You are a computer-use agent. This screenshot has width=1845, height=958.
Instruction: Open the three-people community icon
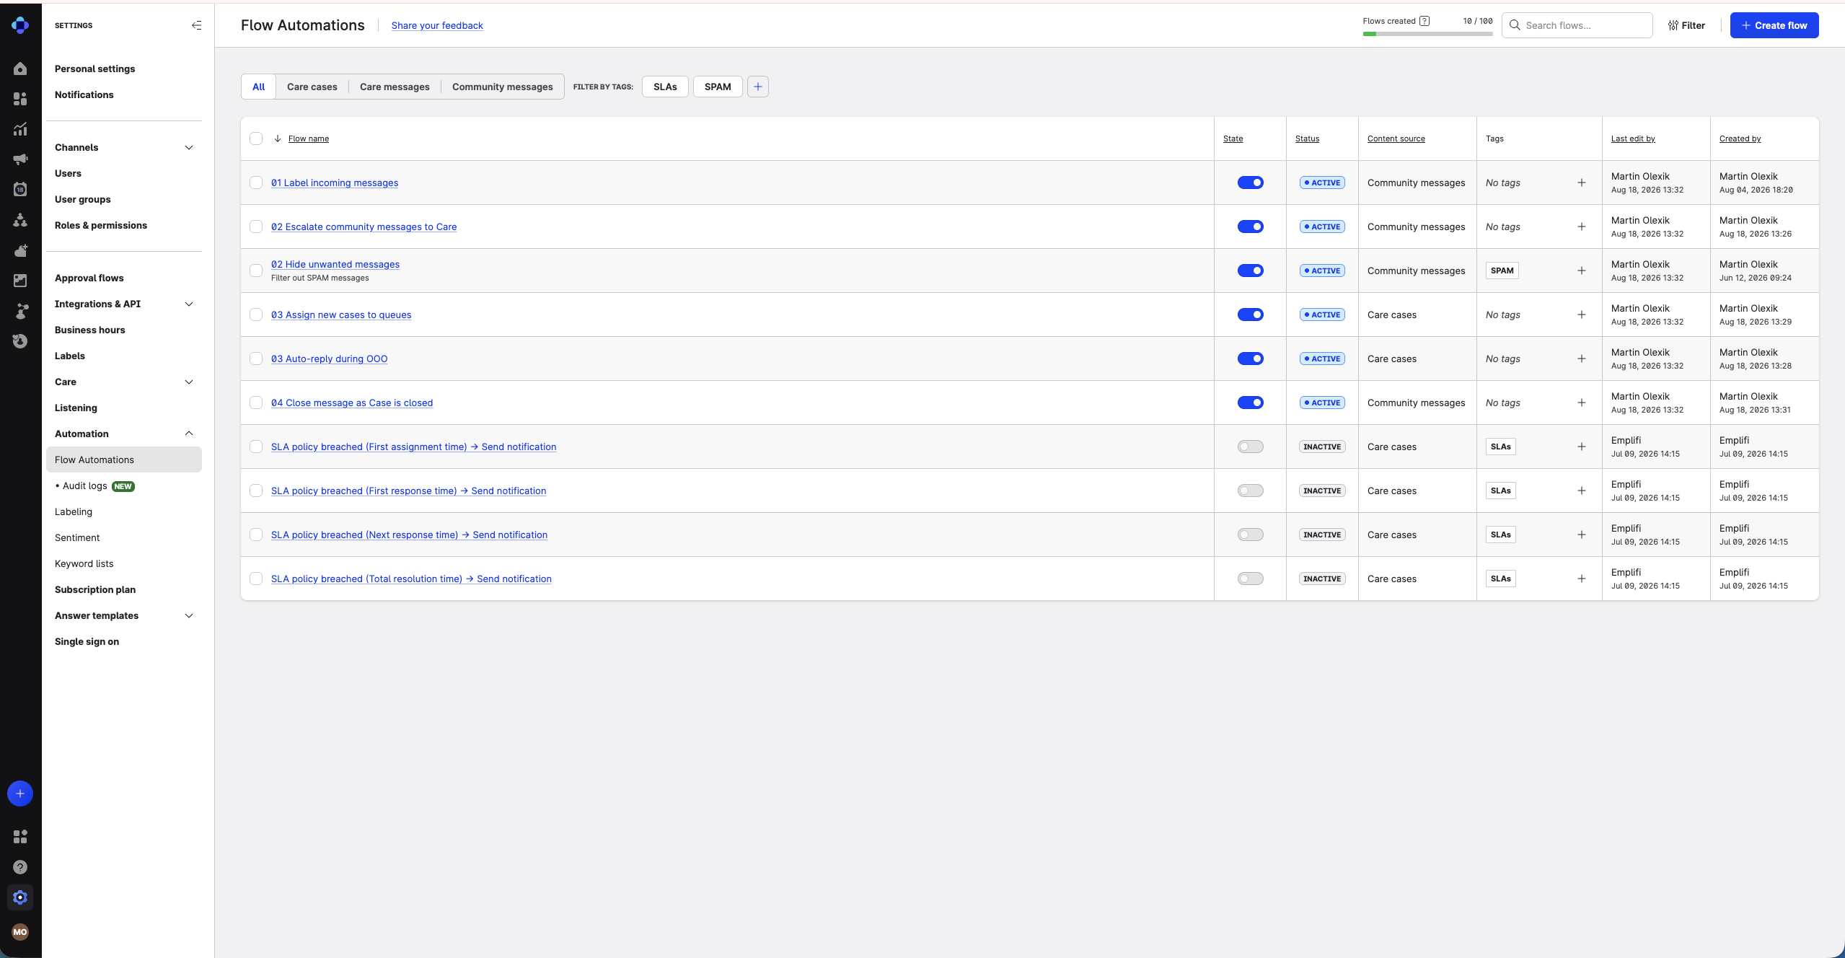[x=20, y=220]
